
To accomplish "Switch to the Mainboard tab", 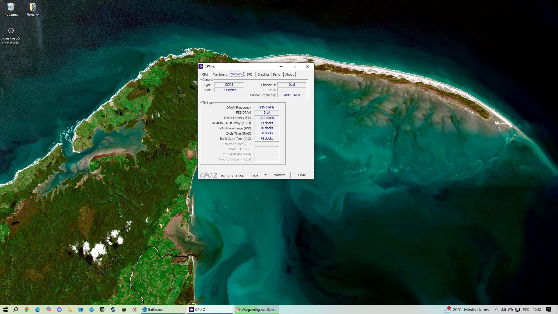I will [220, 74].
